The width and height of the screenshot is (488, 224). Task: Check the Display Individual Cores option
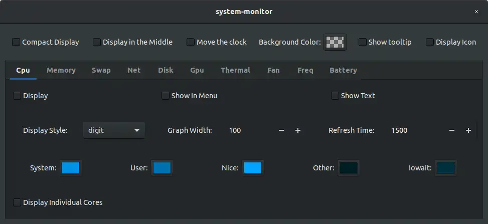click(18, 202)
